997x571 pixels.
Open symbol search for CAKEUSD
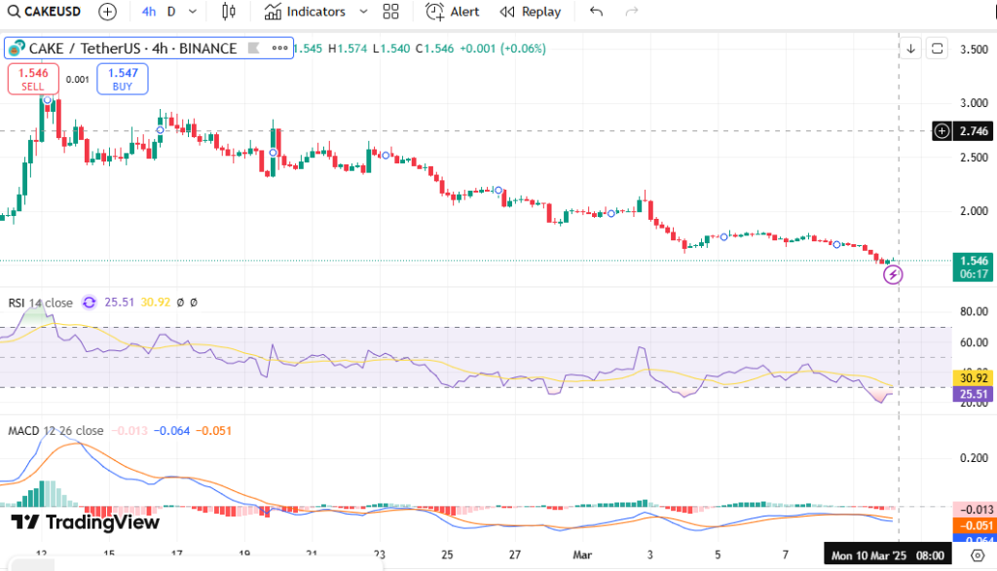(45, 12)
